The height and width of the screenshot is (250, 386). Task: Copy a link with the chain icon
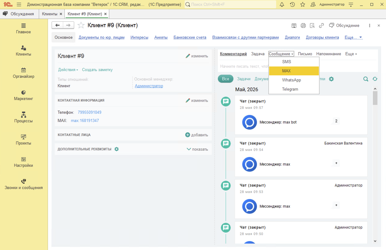tap(321, 26)
